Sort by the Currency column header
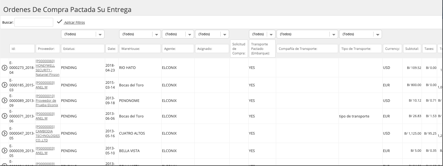This screenshot has width=443, height=166. [392, 49]
